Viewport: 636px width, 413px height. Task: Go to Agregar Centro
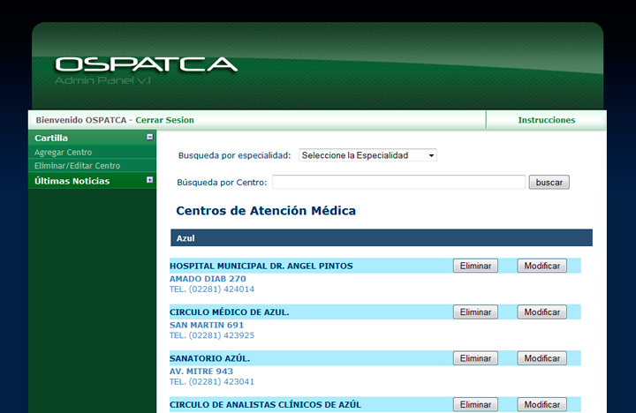[x=64, y=153]
